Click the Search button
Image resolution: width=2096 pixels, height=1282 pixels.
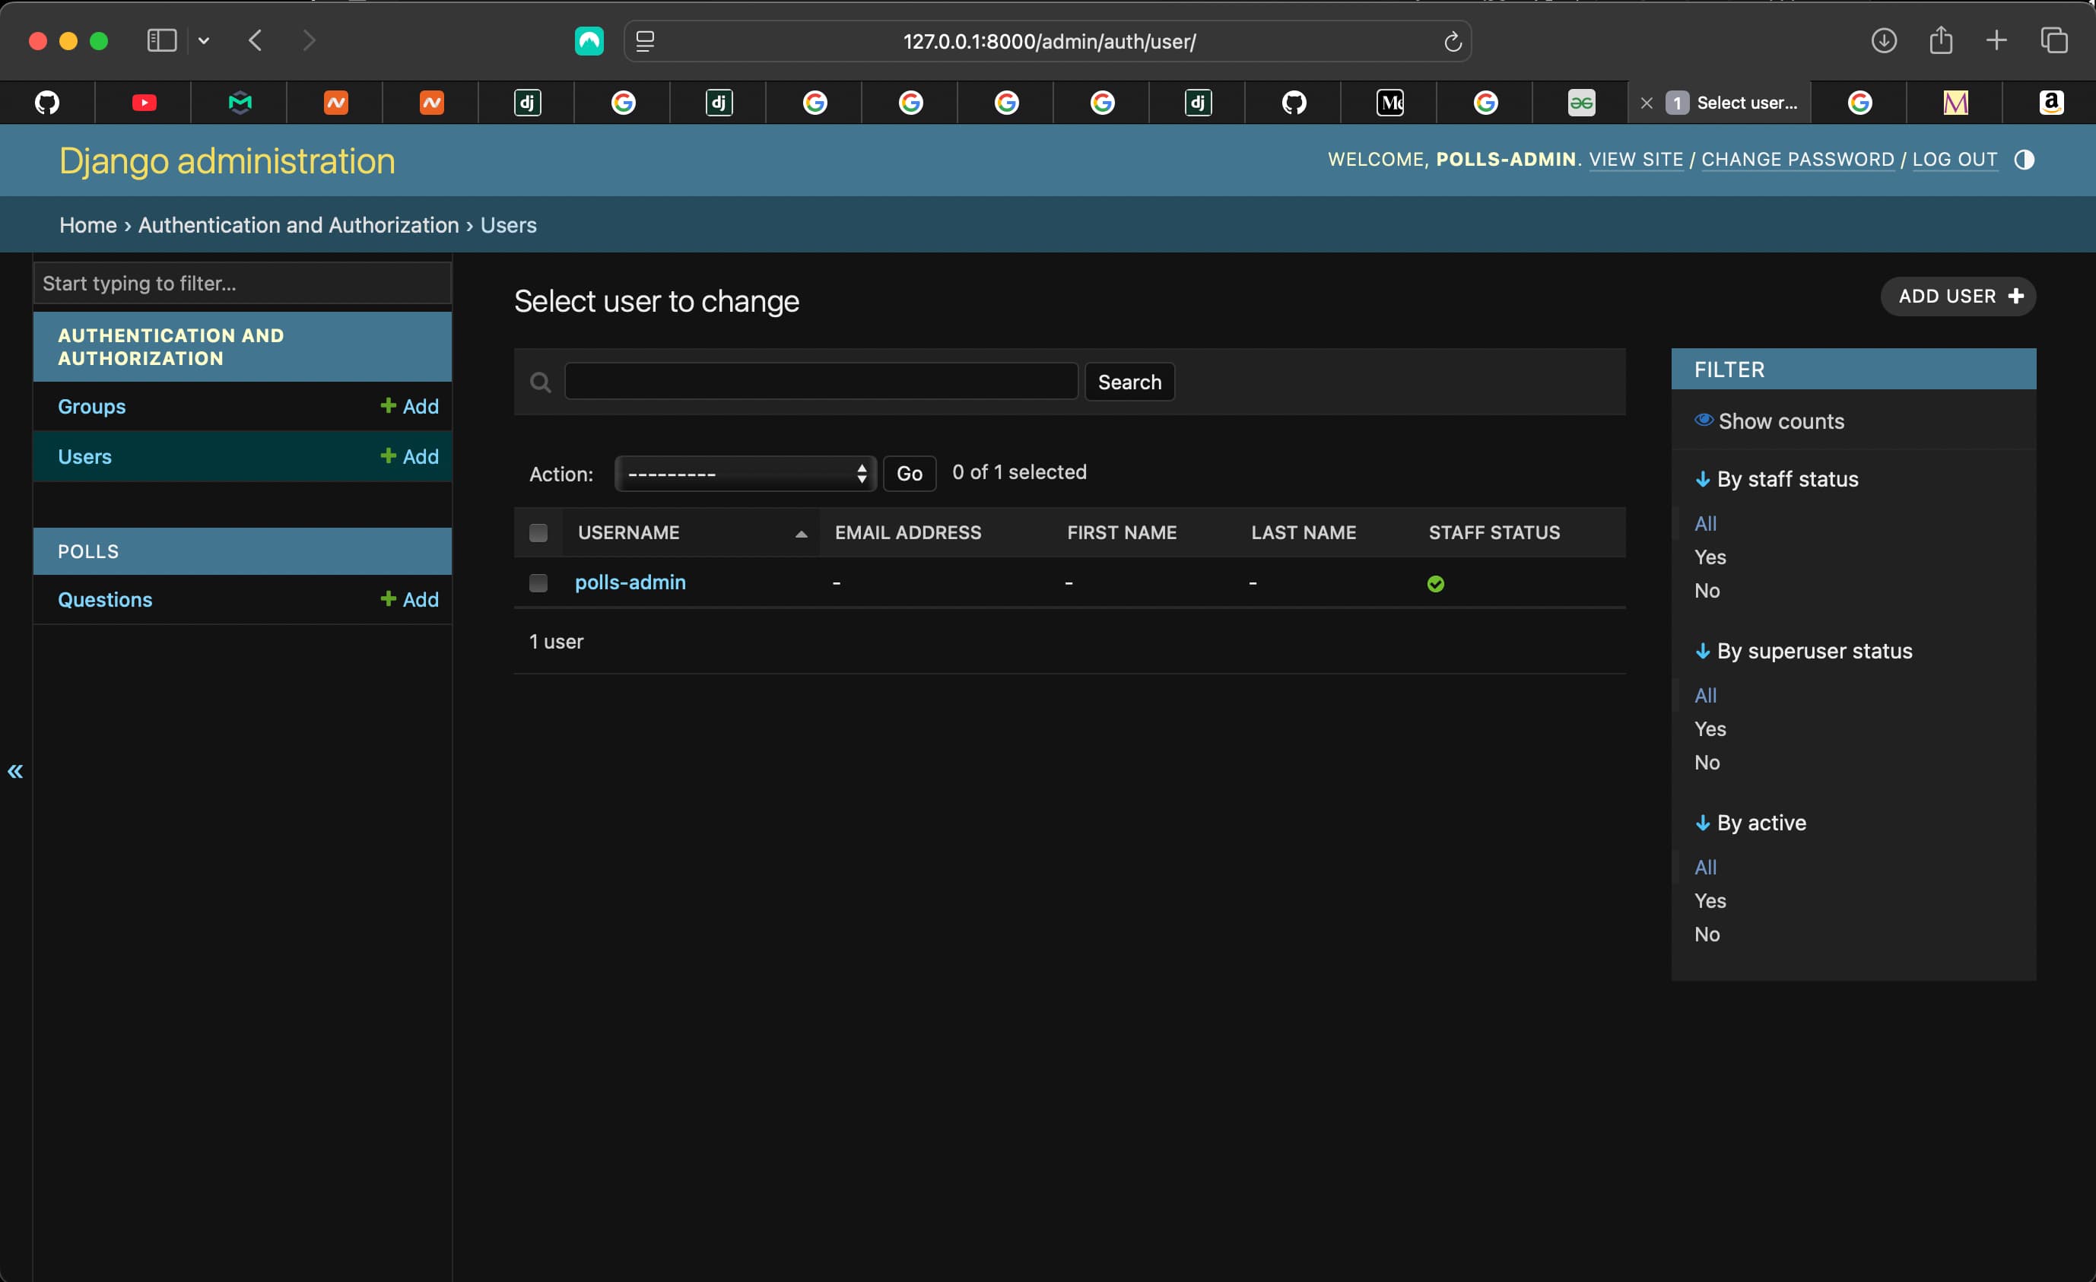click(1129, 382)
